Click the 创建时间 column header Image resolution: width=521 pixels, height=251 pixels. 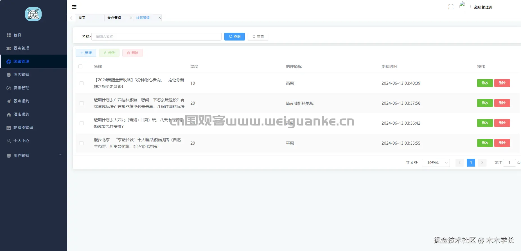click(x=389, y=66)
